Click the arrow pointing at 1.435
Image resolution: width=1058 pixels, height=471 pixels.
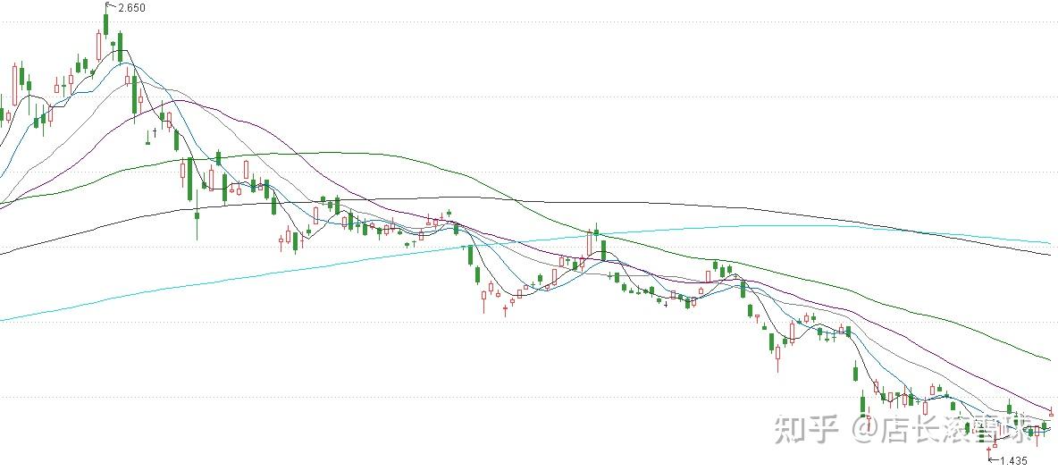pyautogui.click(x=993, y=460)
